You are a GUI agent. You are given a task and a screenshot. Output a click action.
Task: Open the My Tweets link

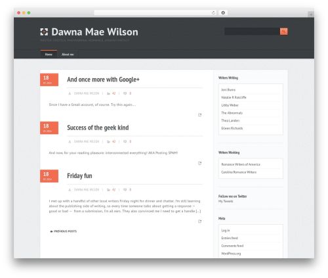[226, 201]
